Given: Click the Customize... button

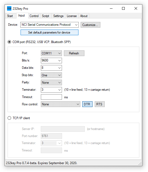Looking at the screenshot, I should pyautogui.click(x=90, y=25).
